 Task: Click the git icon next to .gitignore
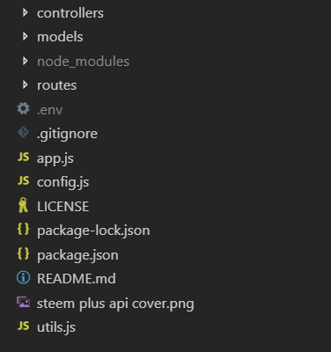click(23, 133)
